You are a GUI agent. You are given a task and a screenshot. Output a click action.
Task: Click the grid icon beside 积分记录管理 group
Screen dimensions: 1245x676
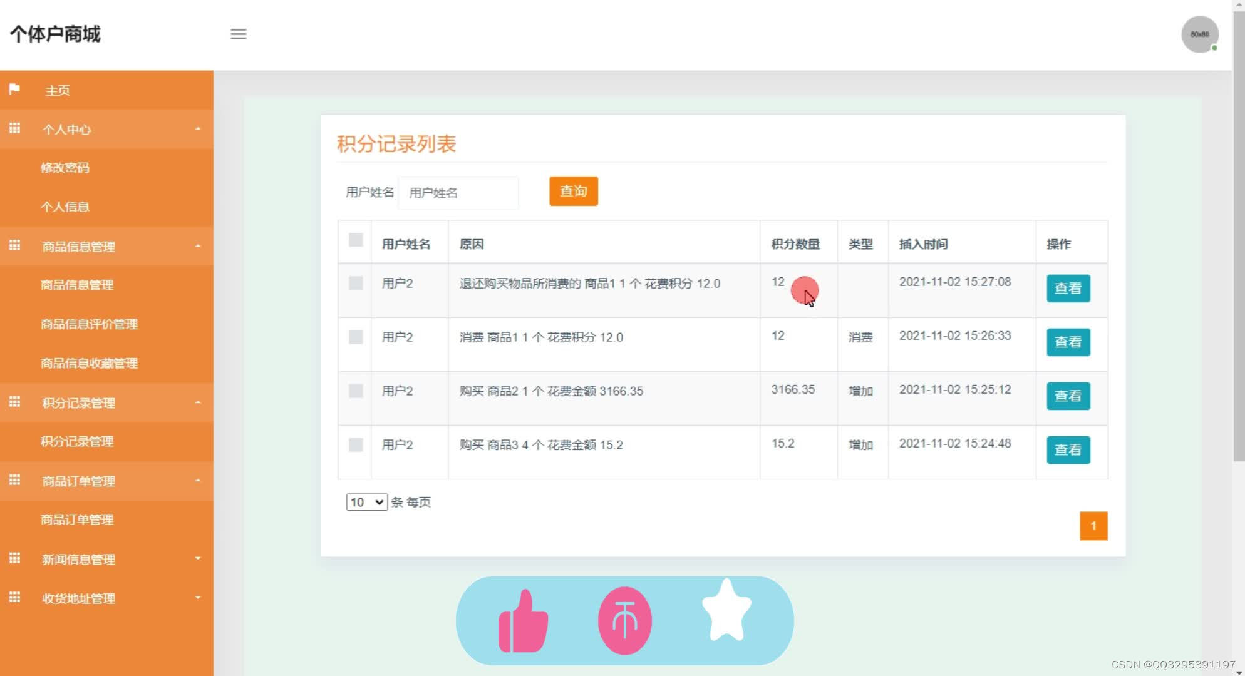pos(14,402)
